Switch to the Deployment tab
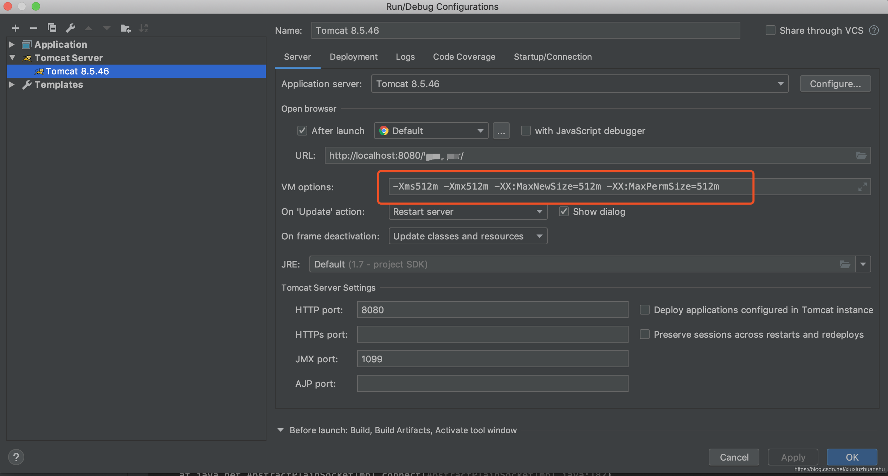888x476 pixels. coord(353,57)
